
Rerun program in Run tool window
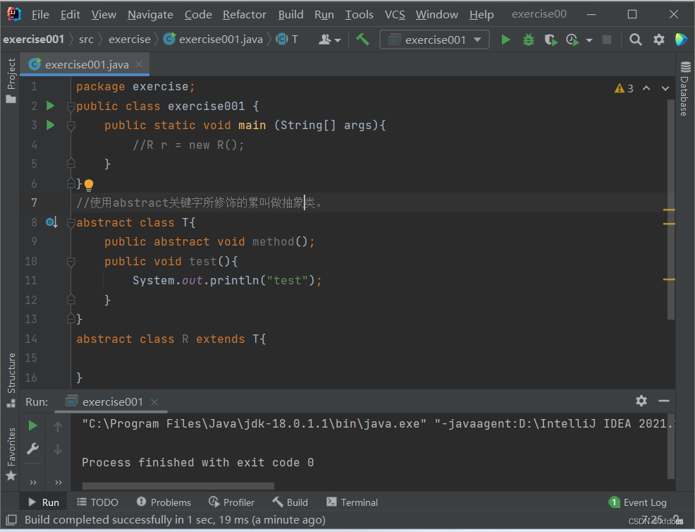point(32,425)
